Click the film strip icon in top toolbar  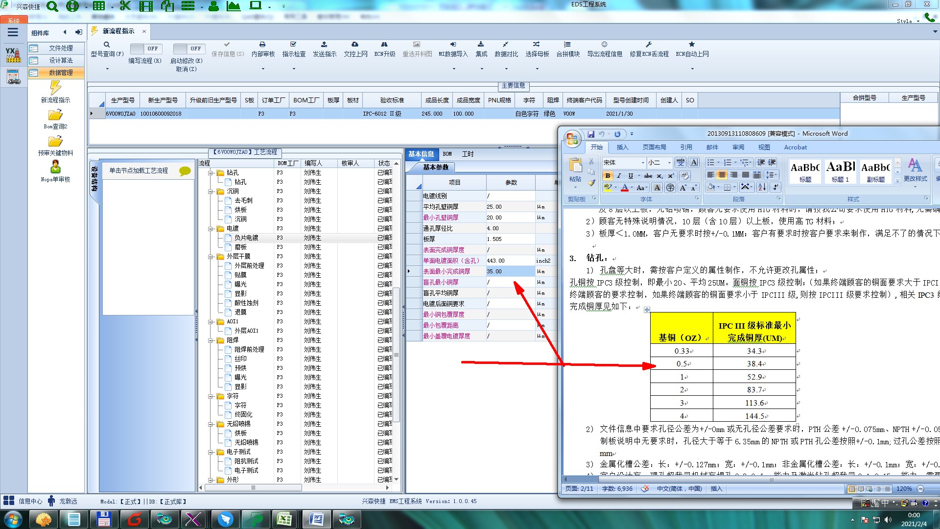[146, 6]
